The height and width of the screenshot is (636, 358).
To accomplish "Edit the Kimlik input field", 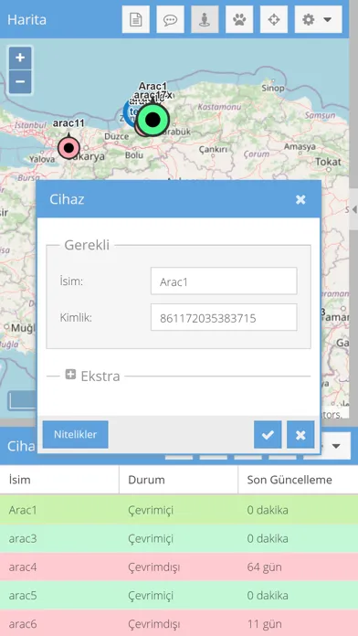I will (x=224, y=318).
